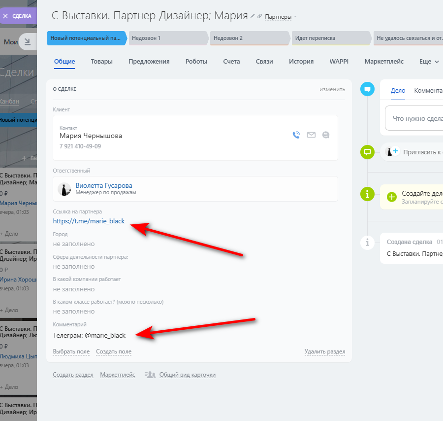Select stage Недозвон 1

tap(168, 38)
